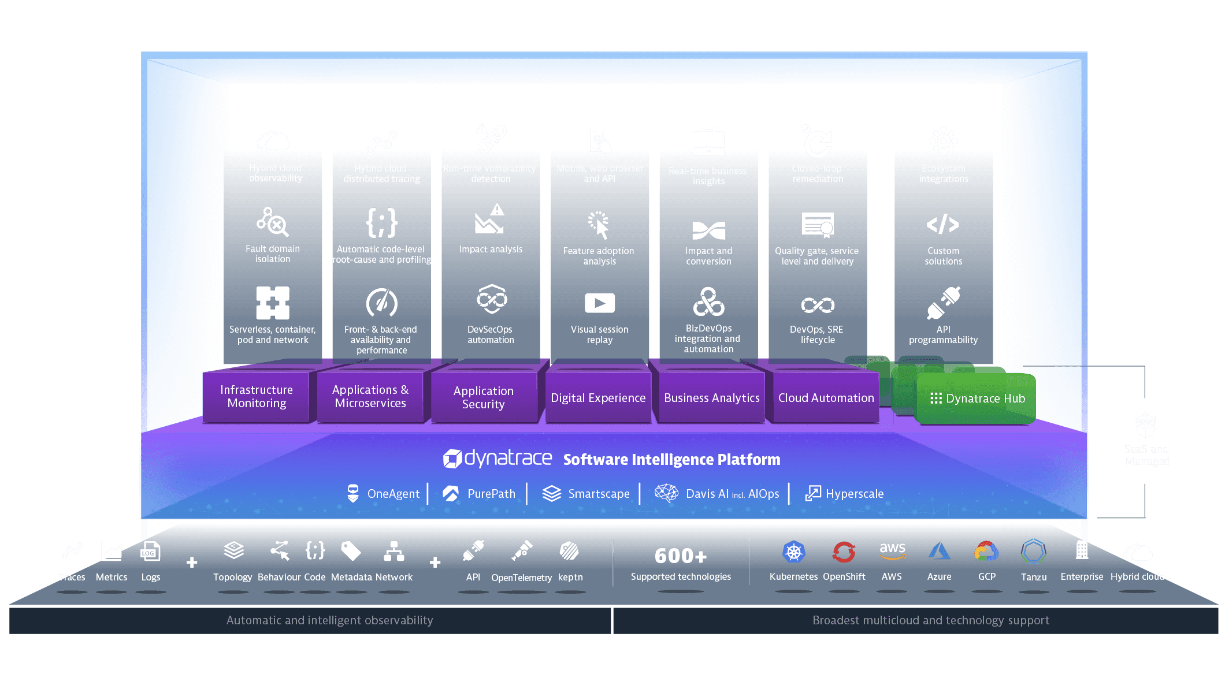Viewport: 1225px width, 689px height.
Task: Select the AWS logo
Action: coord(892,551)
